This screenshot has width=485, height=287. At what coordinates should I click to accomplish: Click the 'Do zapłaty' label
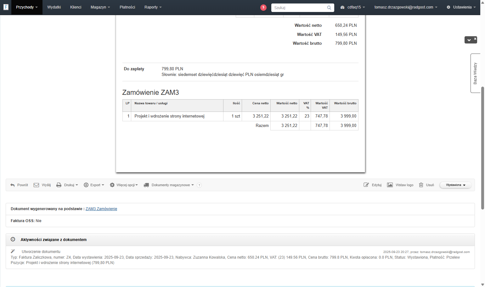point(134,69)
